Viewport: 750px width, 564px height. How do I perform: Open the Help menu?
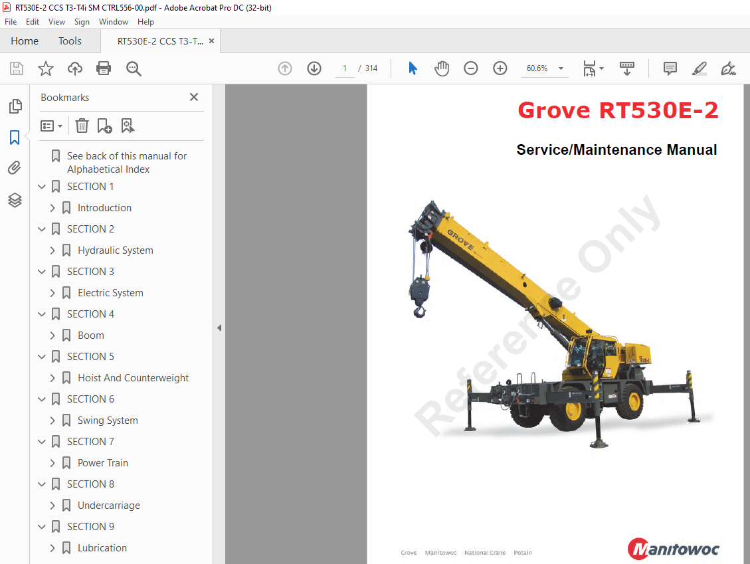tap(145, 22)
